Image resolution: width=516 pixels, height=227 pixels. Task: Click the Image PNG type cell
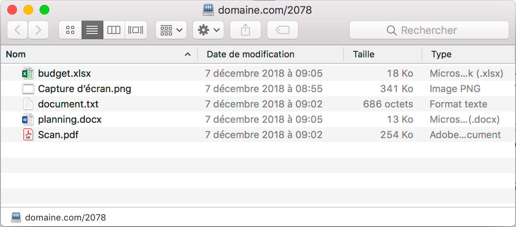455,89
